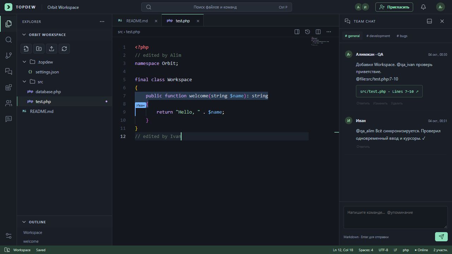Open database.php in file tree
Image resolution: width=452 pixels, height=254 pixels.
64,92
